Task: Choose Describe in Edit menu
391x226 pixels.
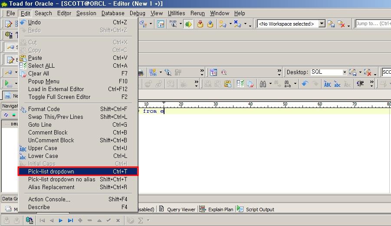Action: (x=78, y=207)
